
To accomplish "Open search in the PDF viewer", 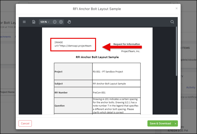I will tap(172, 22).
